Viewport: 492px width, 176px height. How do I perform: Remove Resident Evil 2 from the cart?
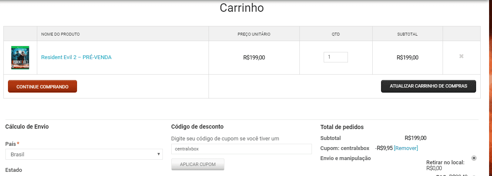click(461, 56)
